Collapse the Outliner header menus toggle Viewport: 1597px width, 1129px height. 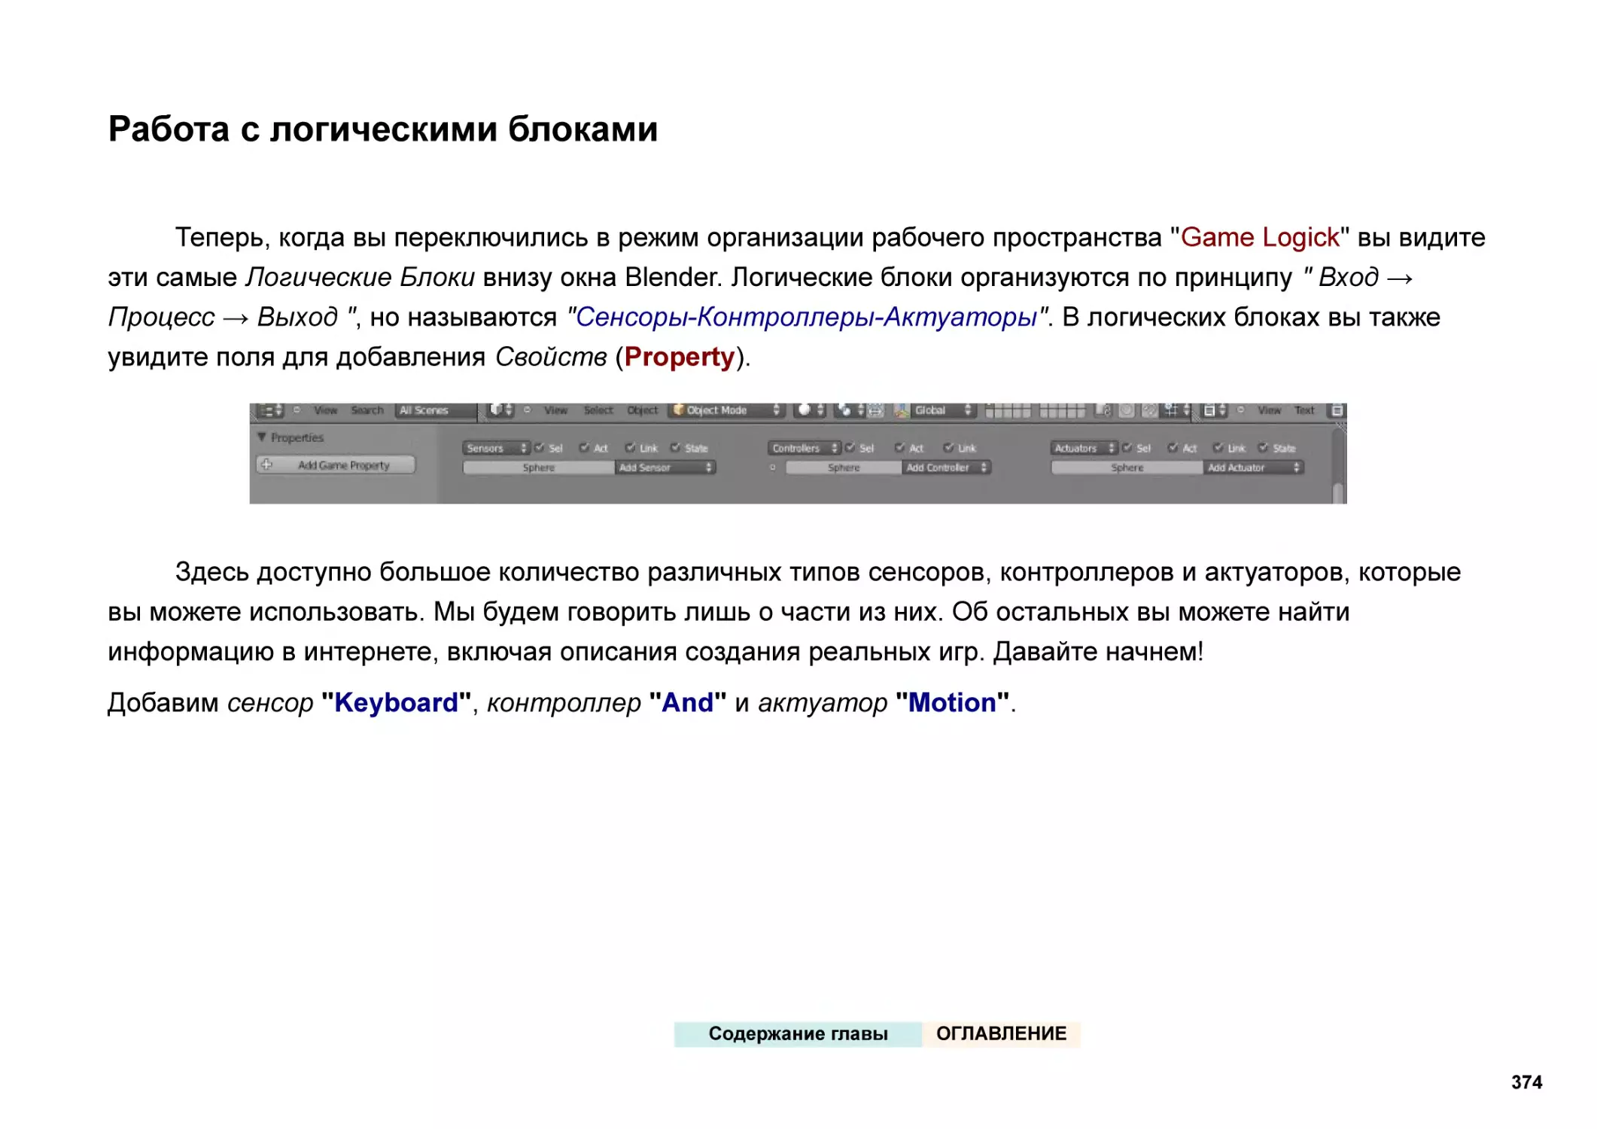pos(297,410)
